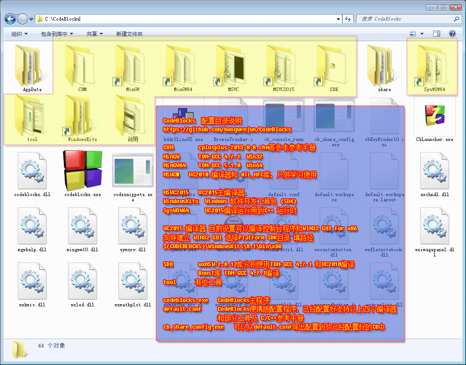Image resolution: width=466 pixels, height=365 pixels.
Task: Click the address bar path C:\CodeBlocks
Action: (x=63, y=19)
